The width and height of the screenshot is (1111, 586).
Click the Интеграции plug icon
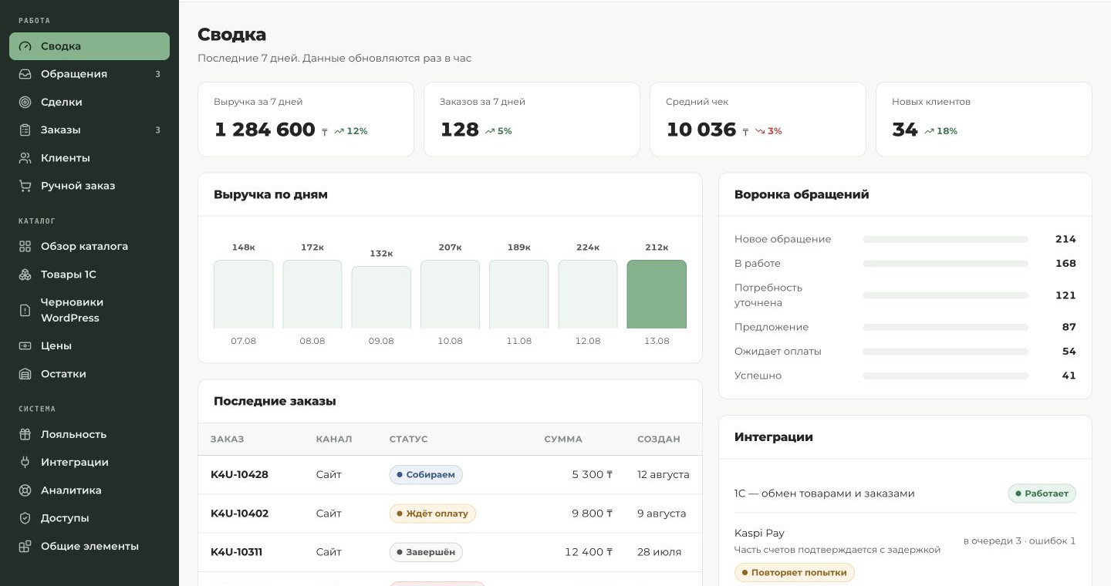pyautogui.click(x=25, y=463)
